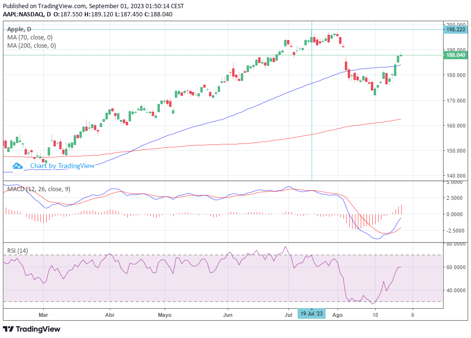Click the MA (200, close, 0) legend
471x338 pixels.
(x=31, y=46)
